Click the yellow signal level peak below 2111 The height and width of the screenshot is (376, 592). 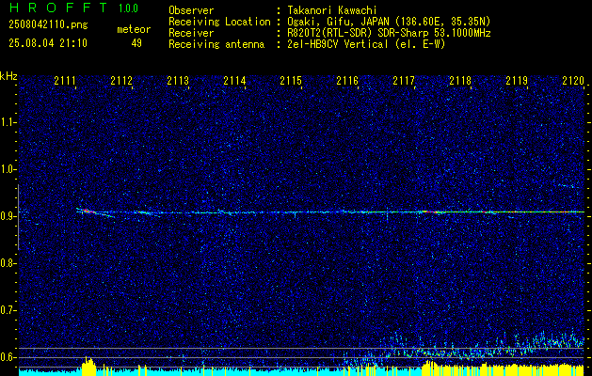(x=88, y=365)
